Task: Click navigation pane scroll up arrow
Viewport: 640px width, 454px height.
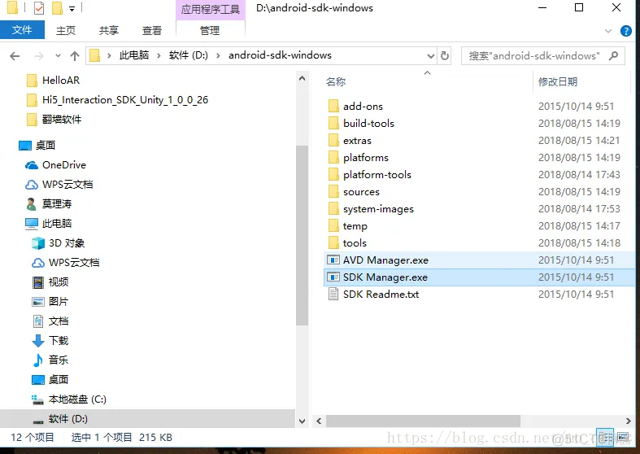Action: tap(302, 78)
